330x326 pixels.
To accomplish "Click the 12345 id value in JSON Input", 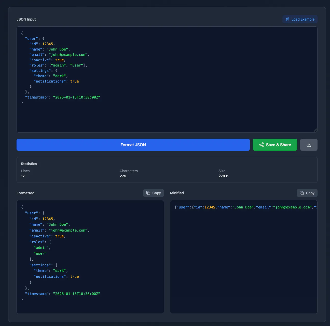I will pyautogui.click(x=48, y=44).
